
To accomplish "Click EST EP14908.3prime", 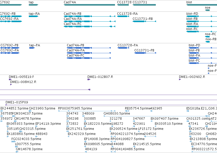I will click(97, 139).
